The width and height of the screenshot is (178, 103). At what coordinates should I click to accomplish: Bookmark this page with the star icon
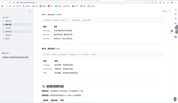(156, 3)
